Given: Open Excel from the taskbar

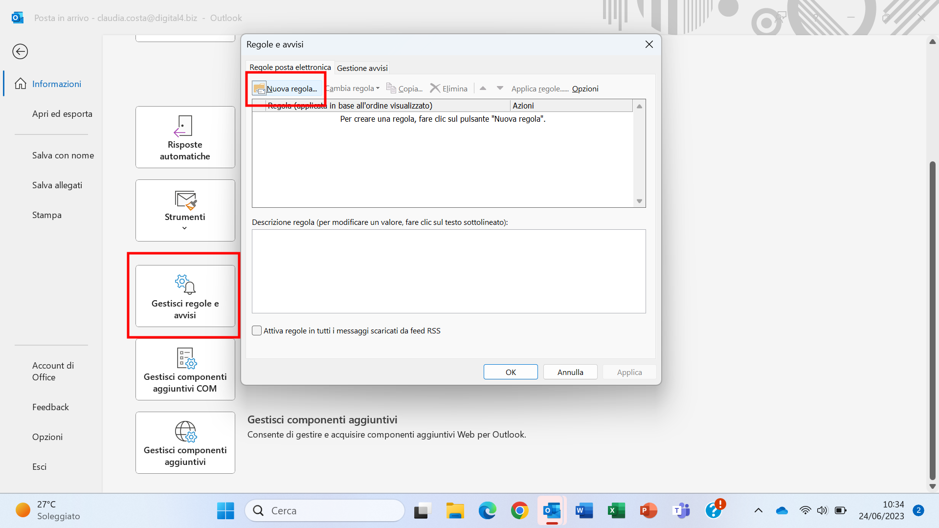Looking at the screenshot, I should pos(616,510).
